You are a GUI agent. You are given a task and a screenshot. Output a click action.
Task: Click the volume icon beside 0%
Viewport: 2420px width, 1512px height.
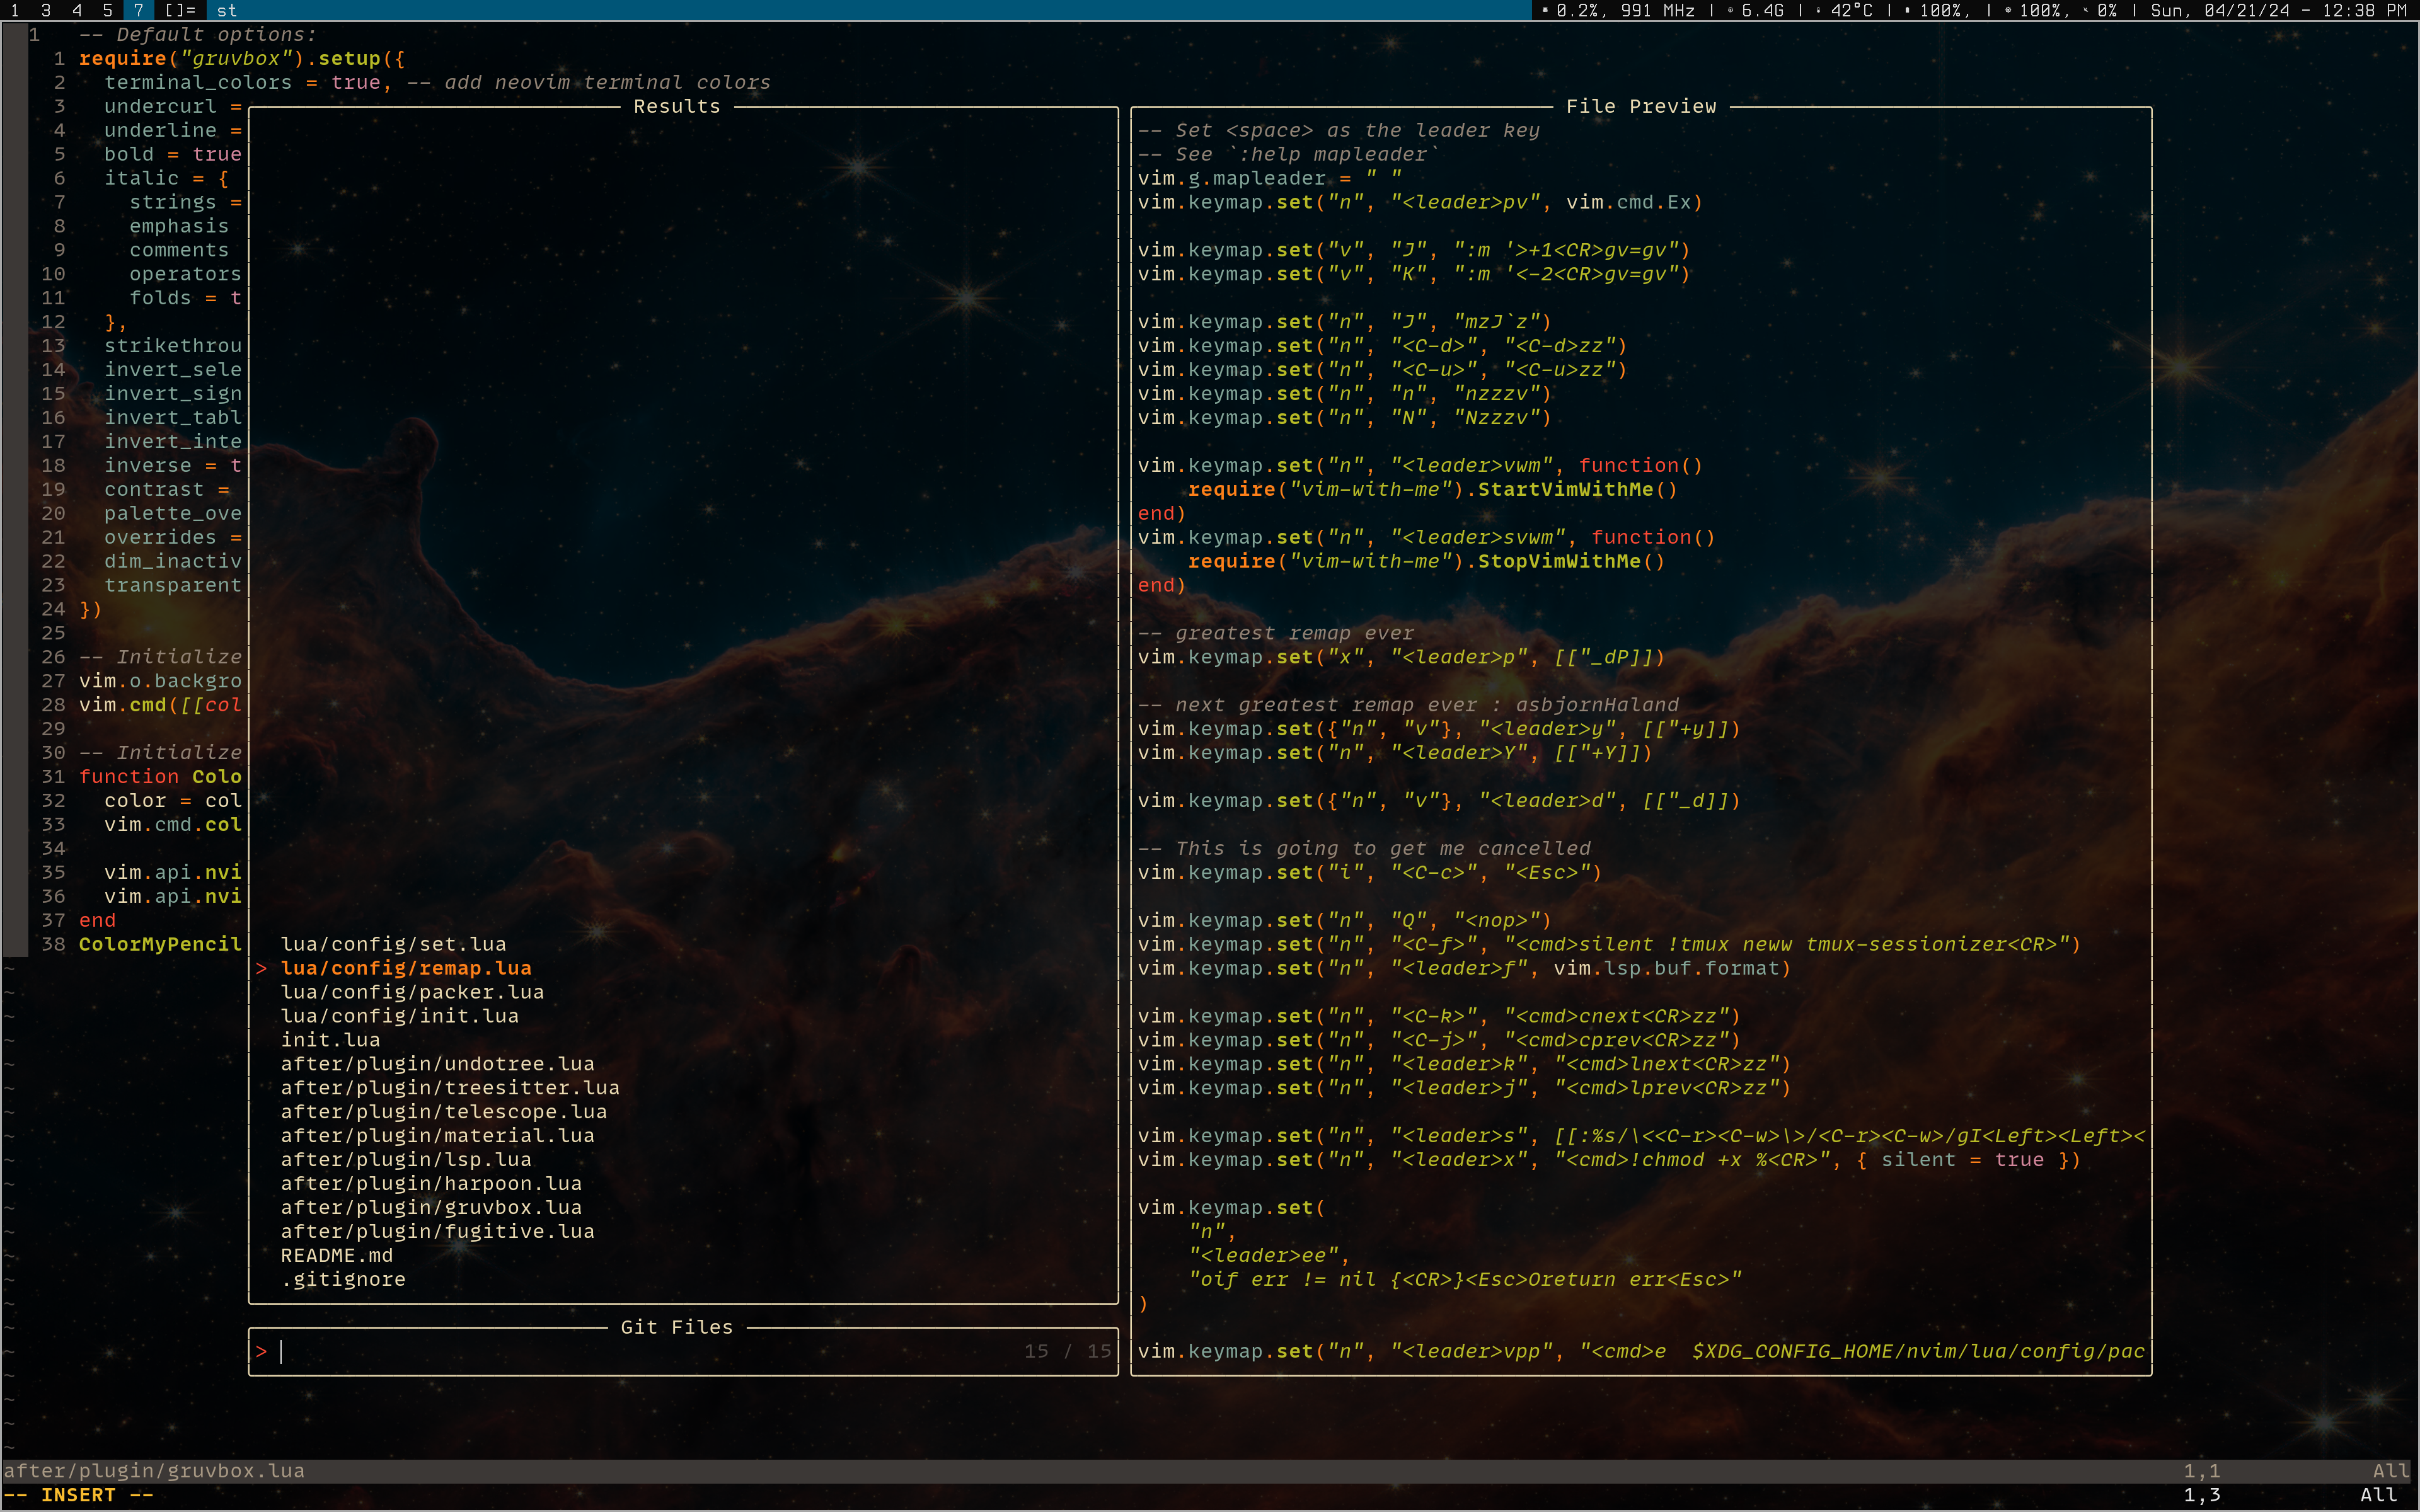coord(2086,10)
